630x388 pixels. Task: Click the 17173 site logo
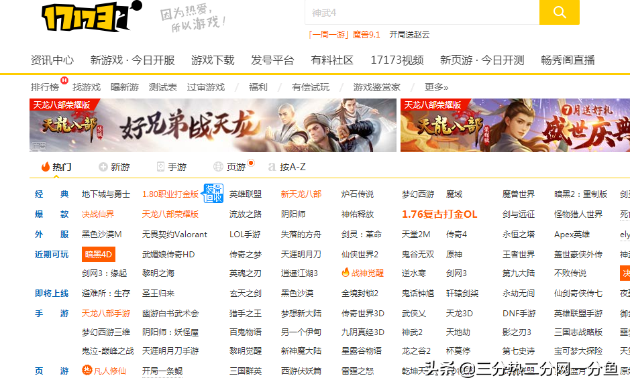point(92,17)
